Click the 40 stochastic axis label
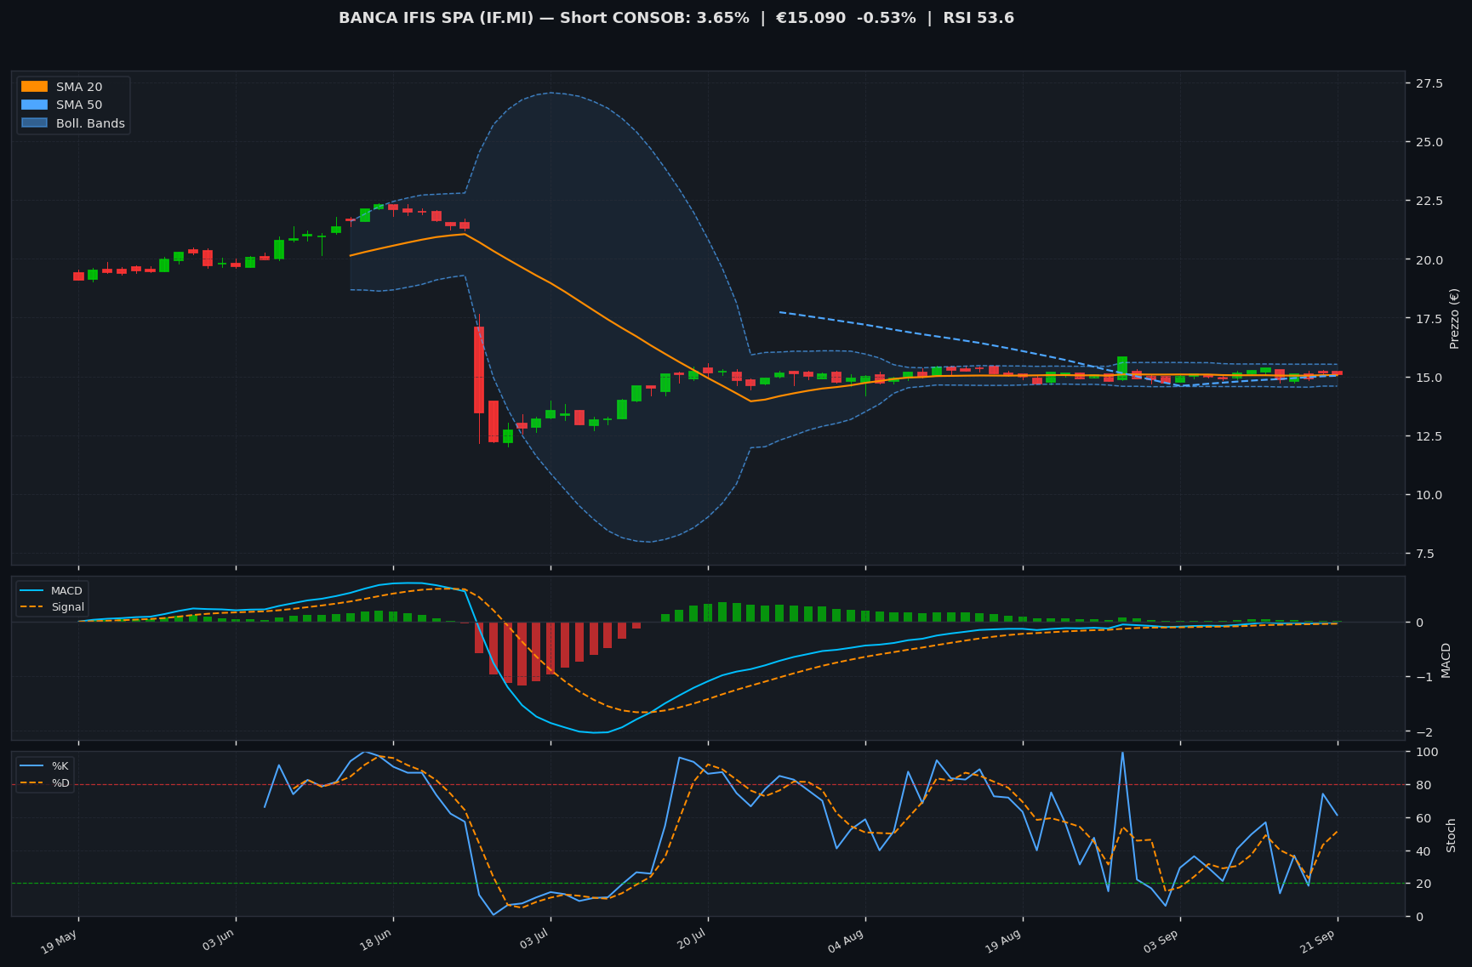Image resolution: width=1472 pixels, height=967 pixels. 1423,851
